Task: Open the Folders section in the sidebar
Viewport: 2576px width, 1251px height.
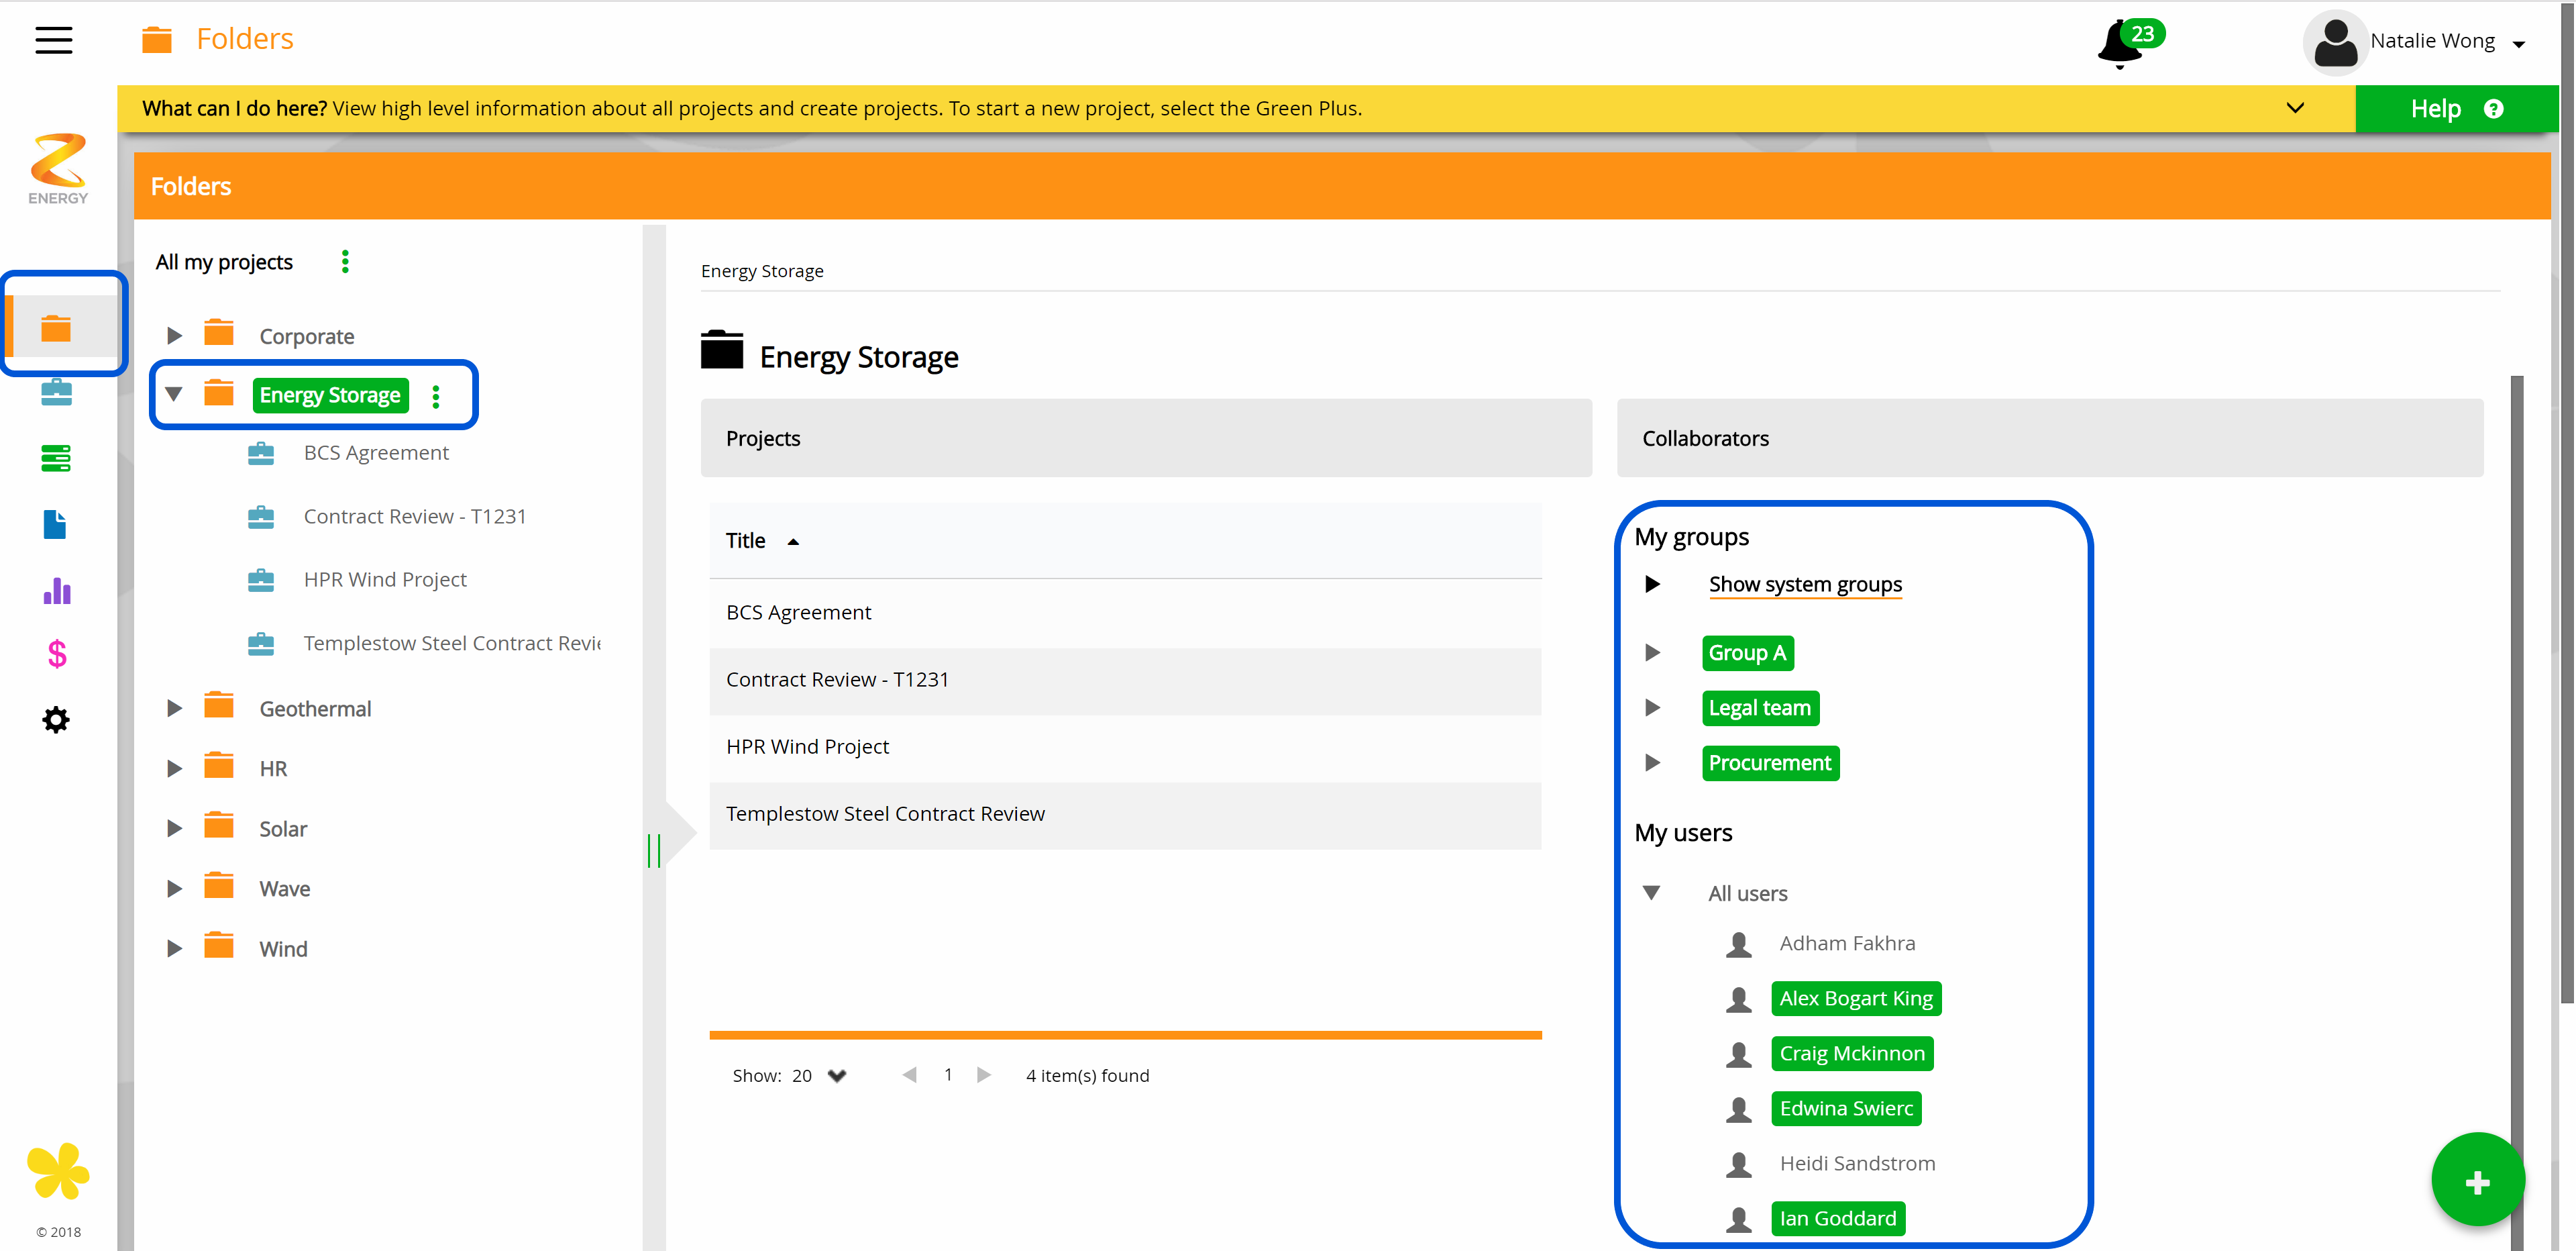Action: click(57, 326)
